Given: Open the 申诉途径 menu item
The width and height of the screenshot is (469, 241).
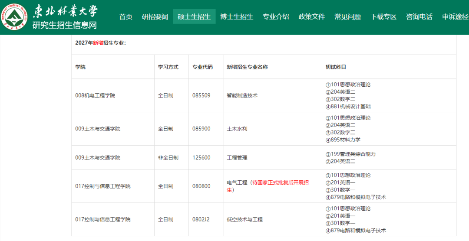Looking at the screenshot, I should coord(455,17).
